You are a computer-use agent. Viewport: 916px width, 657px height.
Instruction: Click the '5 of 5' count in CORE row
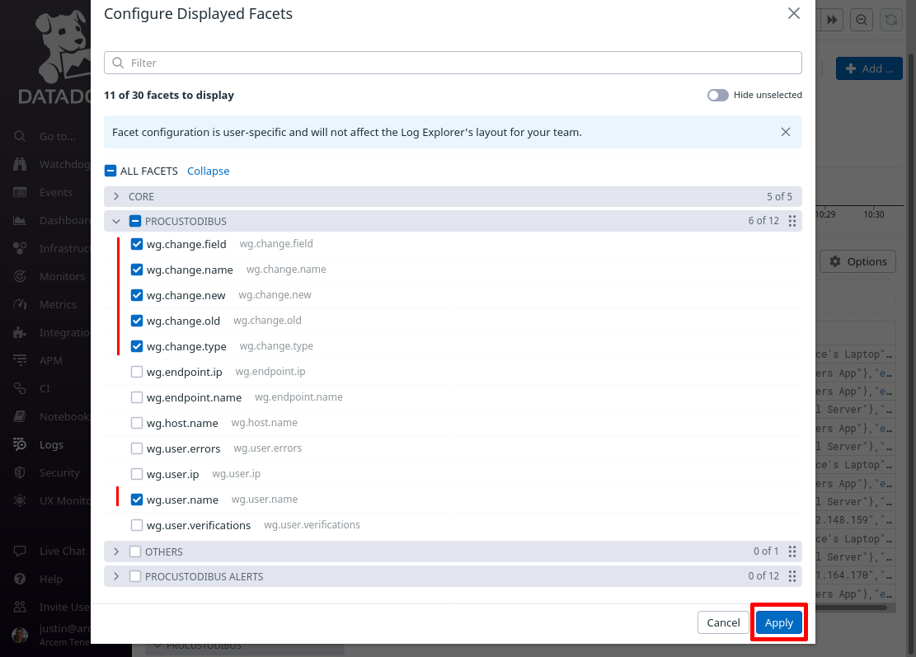(x=779, y=196)
